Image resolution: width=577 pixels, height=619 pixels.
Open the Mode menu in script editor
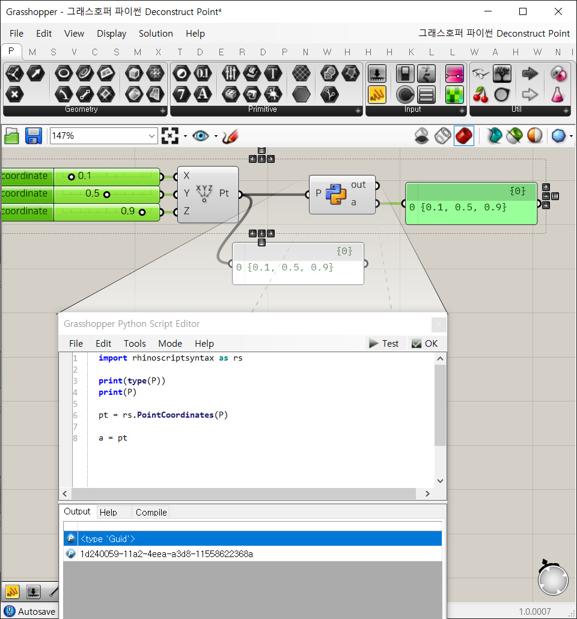pos(170,343)
